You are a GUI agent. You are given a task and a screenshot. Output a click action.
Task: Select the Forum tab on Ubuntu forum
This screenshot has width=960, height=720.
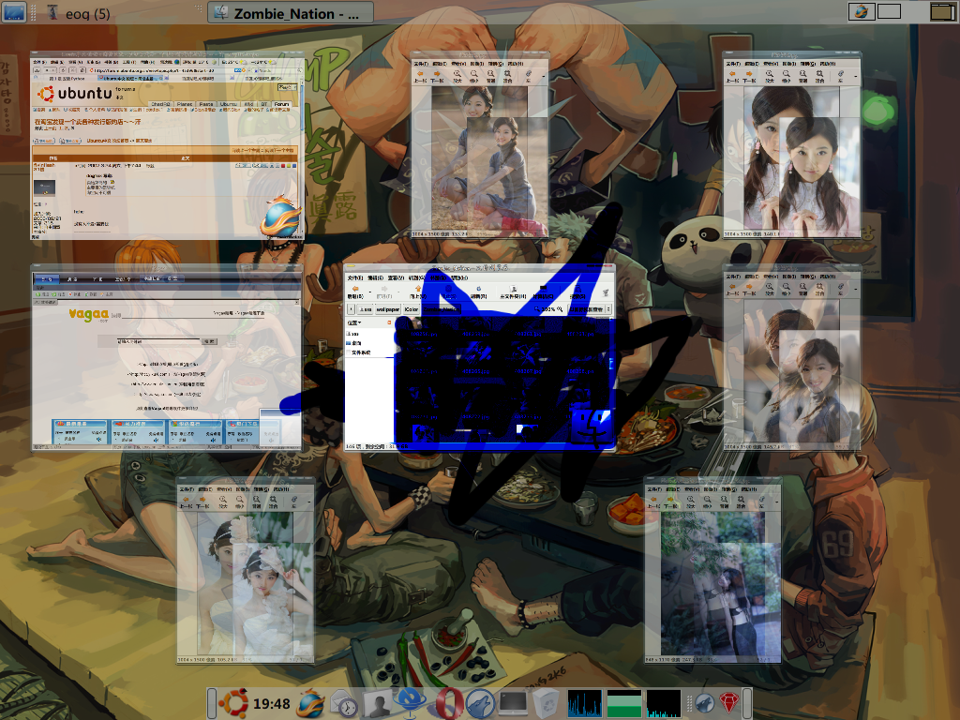point(281,105)
